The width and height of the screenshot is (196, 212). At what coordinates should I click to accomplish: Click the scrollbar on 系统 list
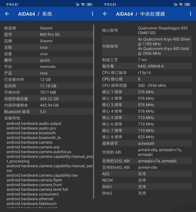pyautogui.click(x=94, y=112)
